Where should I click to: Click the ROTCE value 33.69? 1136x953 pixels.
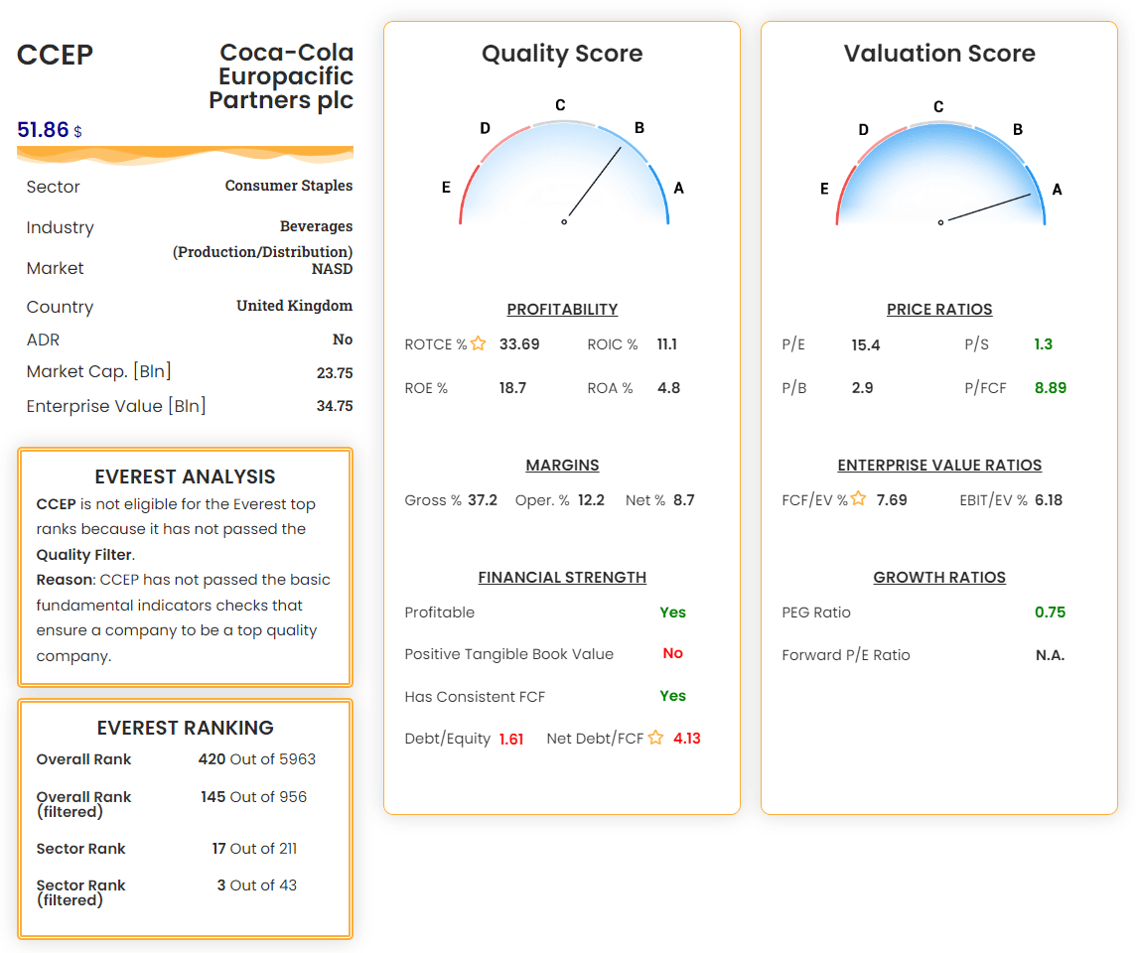(x=519, y=344)
